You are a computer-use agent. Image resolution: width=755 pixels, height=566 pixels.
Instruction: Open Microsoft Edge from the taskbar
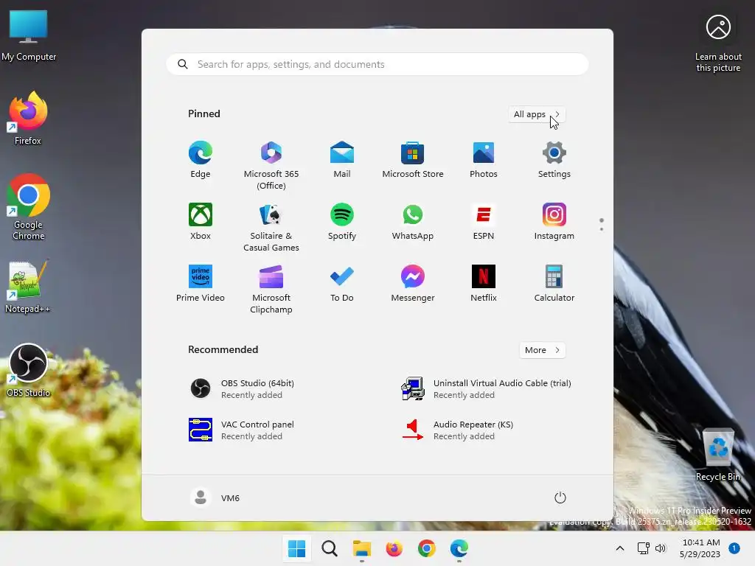click(x=459, y=548)
